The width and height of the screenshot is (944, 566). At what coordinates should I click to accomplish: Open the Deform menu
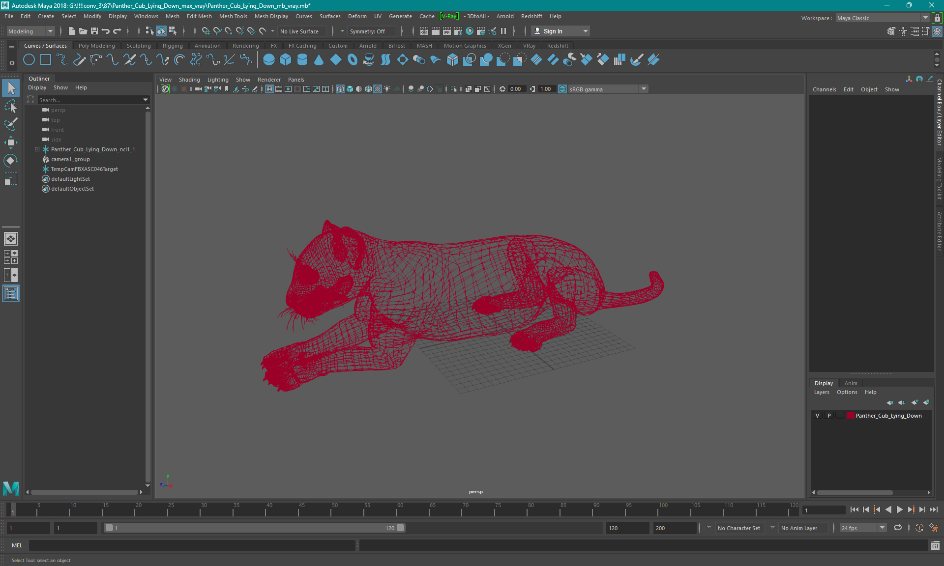(357, 16)
